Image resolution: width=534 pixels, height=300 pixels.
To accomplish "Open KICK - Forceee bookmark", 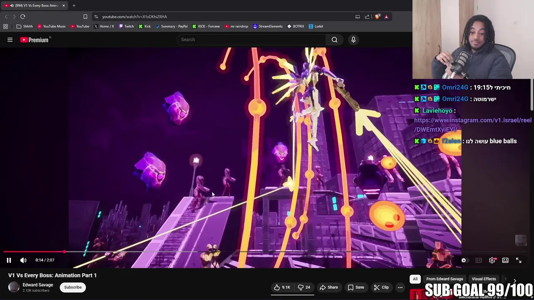I will click(206, 26).
